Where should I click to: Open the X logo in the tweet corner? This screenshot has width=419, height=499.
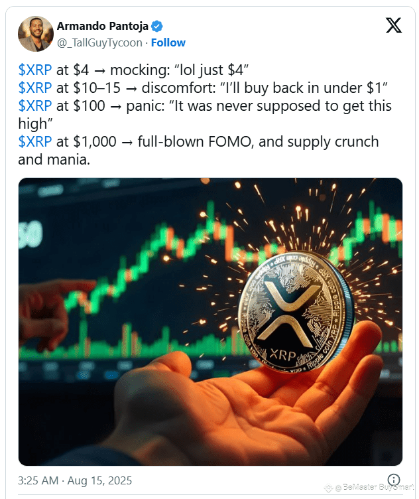click(394, 25)
